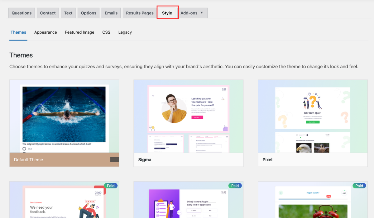Open the Featured Image sub-tab

(x=79, y=32)
